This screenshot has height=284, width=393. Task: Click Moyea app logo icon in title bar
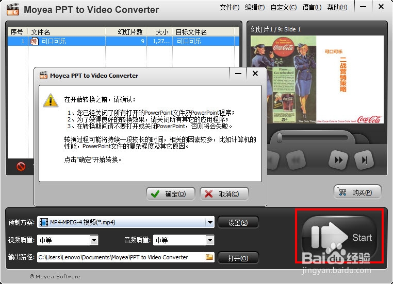point(13,9)
